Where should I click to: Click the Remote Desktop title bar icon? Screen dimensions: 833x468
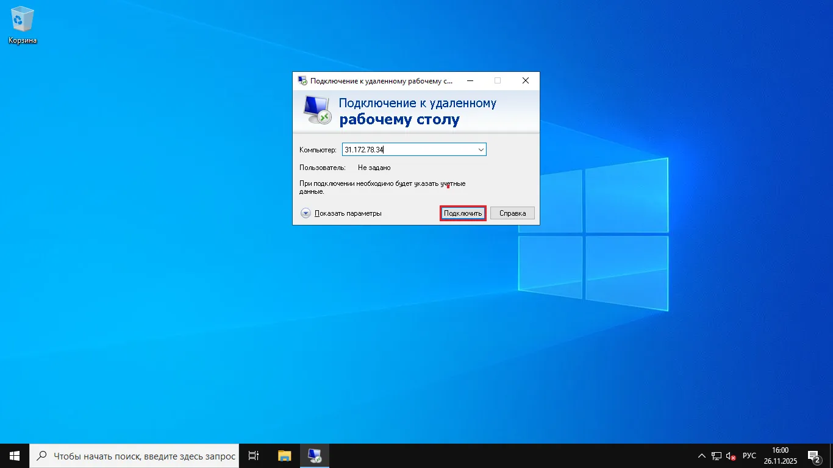point(302,80)
